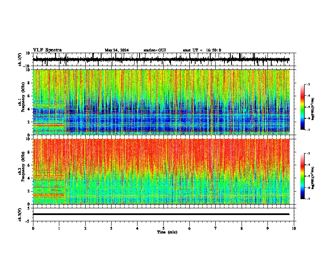Click ch.2 frequency axis tick "4"
331x256 pixels.
29,178
